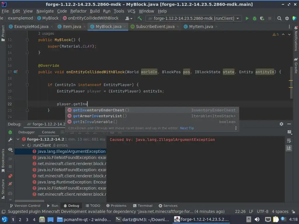299x224 pixels.
Task: Switch to the MyItem.java tab
Action: [201, 27]
